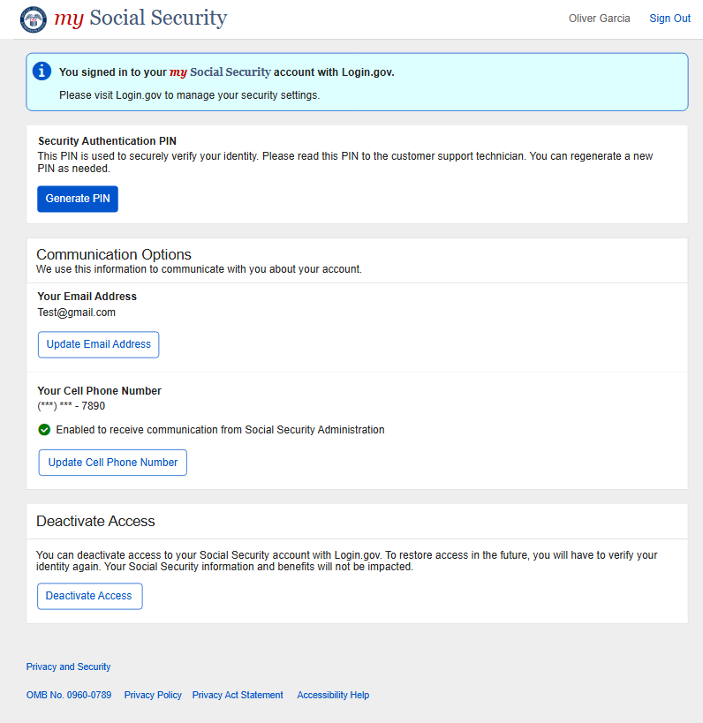Click the Security Authentication PIN heading
The image size is (703, 723).
pos(108,140)
